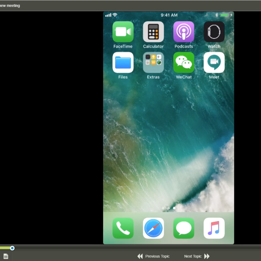Click the cellular signal bars
261x261 pixels.
tap(108, 15)
